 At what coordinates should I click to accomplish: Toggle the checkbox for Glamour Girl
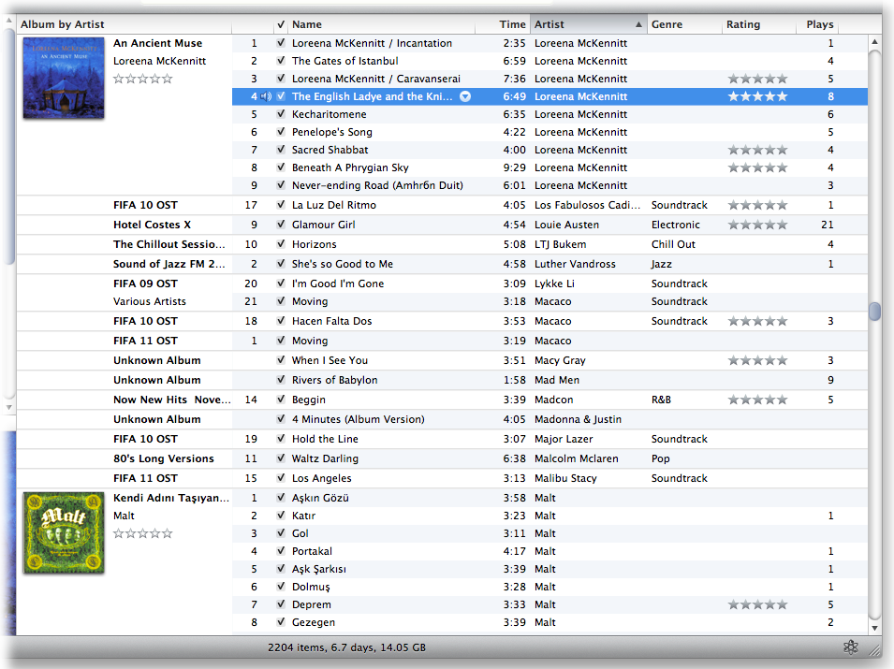coord(281,225)
